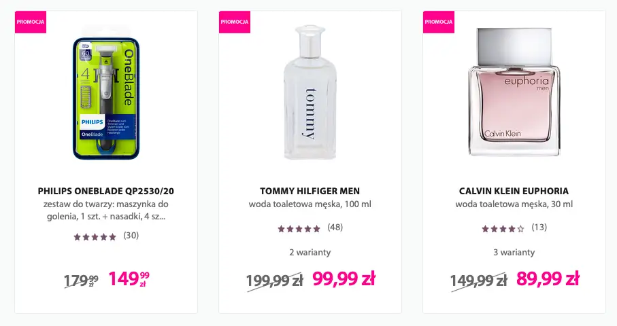The image size is (617, 326).
Task: Click star rating of Tommy Hilfiger Men
Action: pos(299,228)
